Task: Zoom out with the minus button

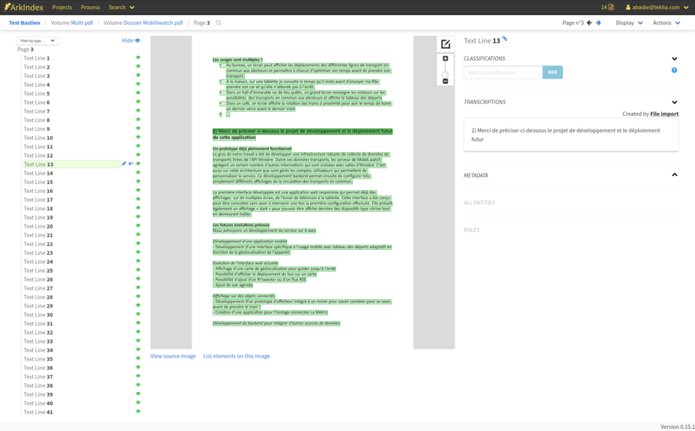Action: click(446, 81)
